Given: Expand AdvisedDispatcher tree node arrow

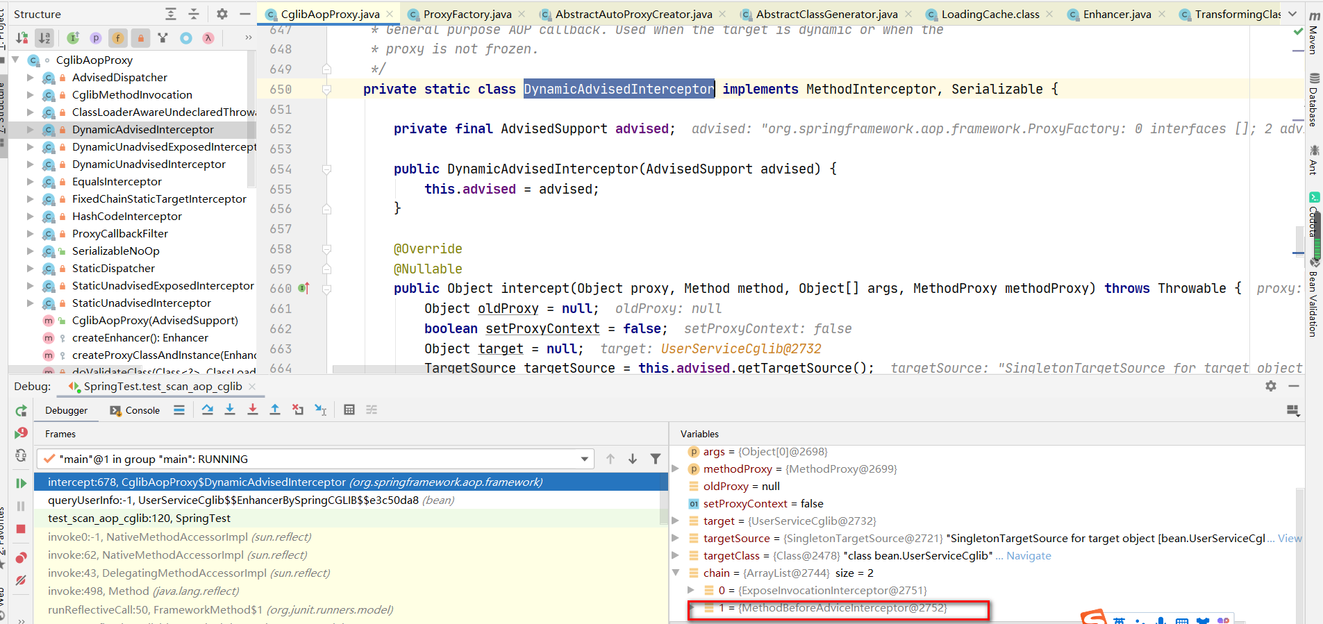Looking at the screenshot, I should click(x=30, y=78).
